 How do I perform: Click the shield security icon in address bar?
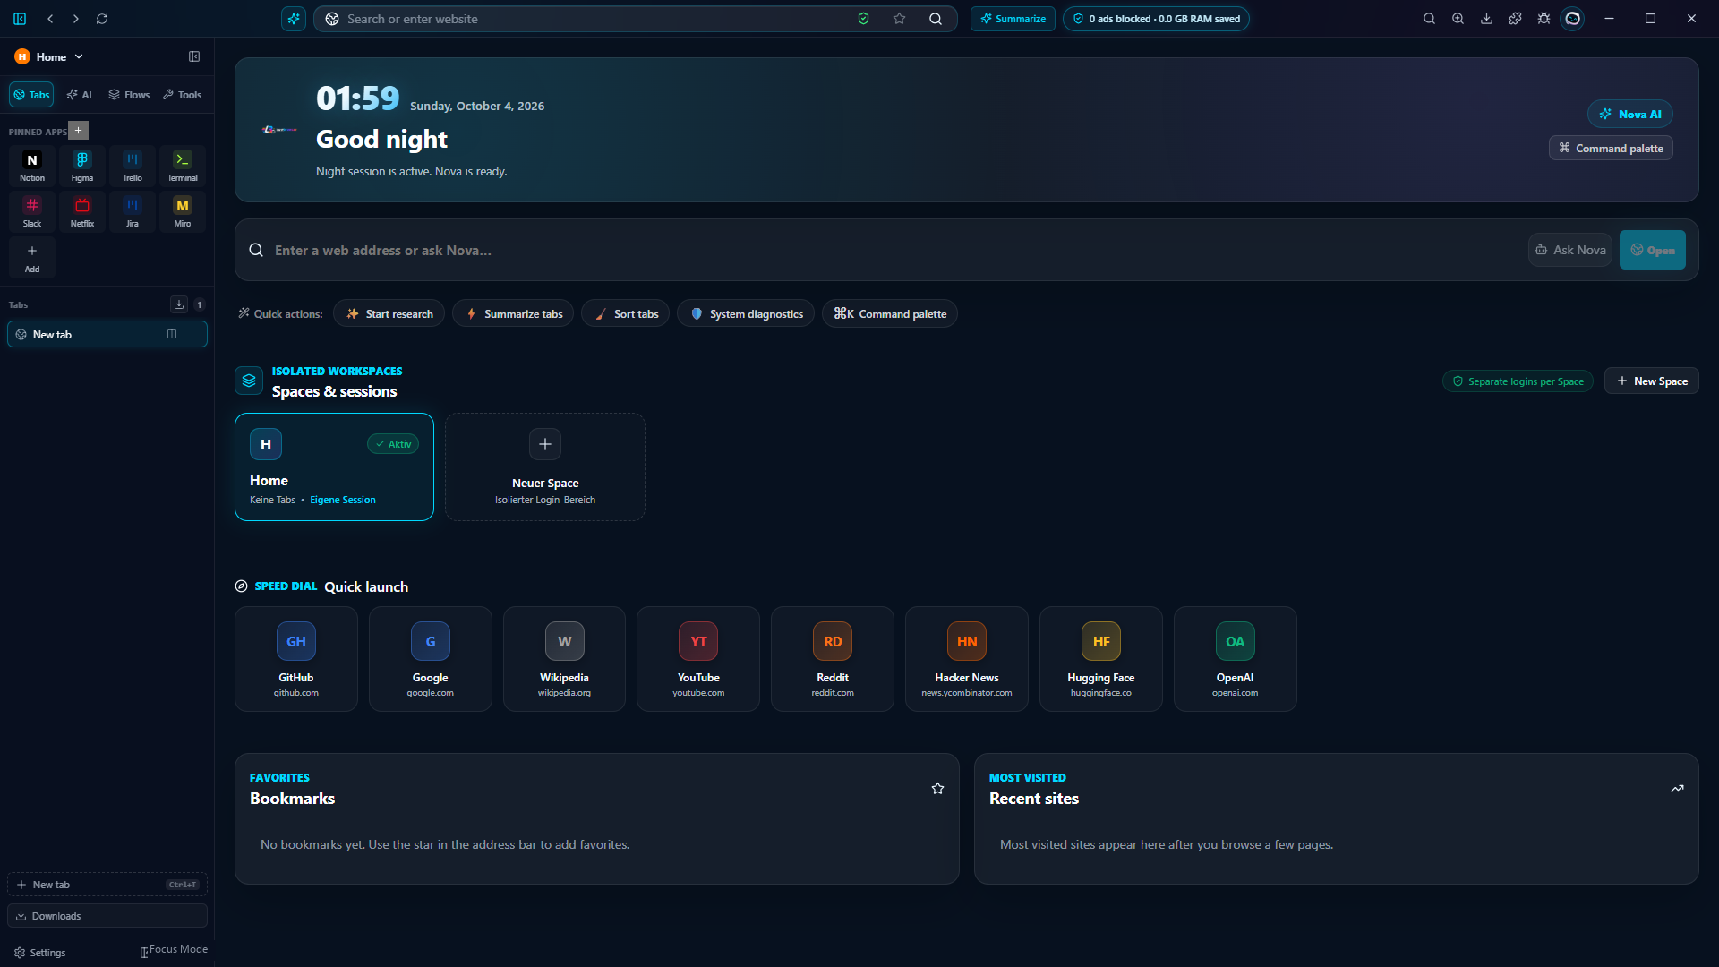(x=863, y=19)
